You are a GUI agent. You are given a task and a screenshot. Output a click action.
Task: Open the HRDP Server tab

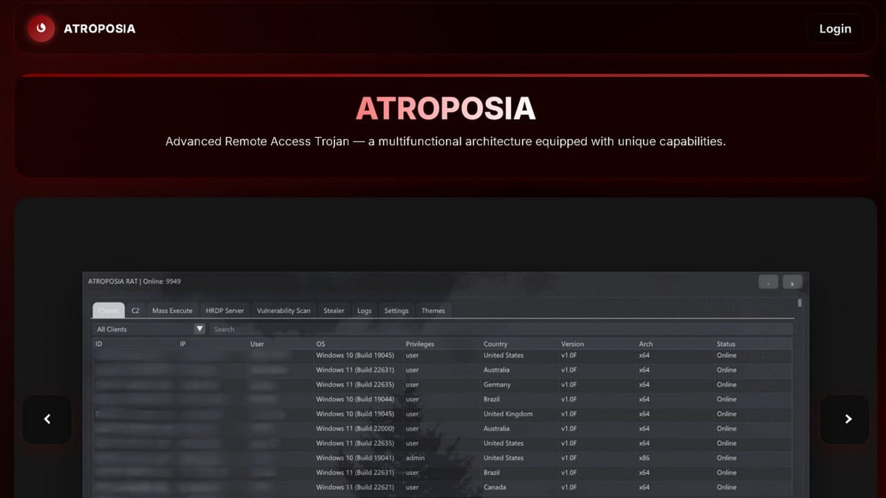[x=224, y=311]
